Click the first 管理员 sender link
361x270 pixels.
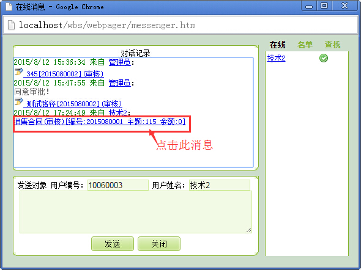point(119,62)
